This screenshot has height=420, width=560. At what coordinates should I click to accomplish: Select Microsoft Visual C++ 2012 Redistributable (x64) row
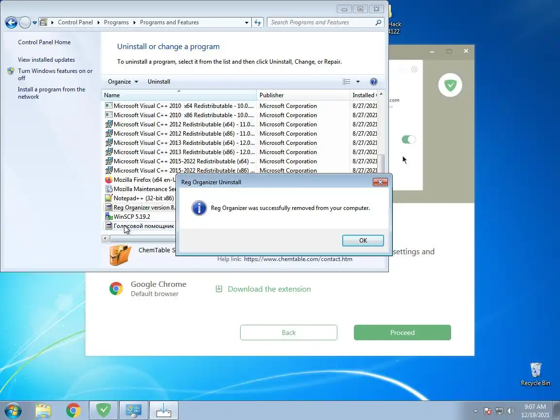tap(241, 124)
